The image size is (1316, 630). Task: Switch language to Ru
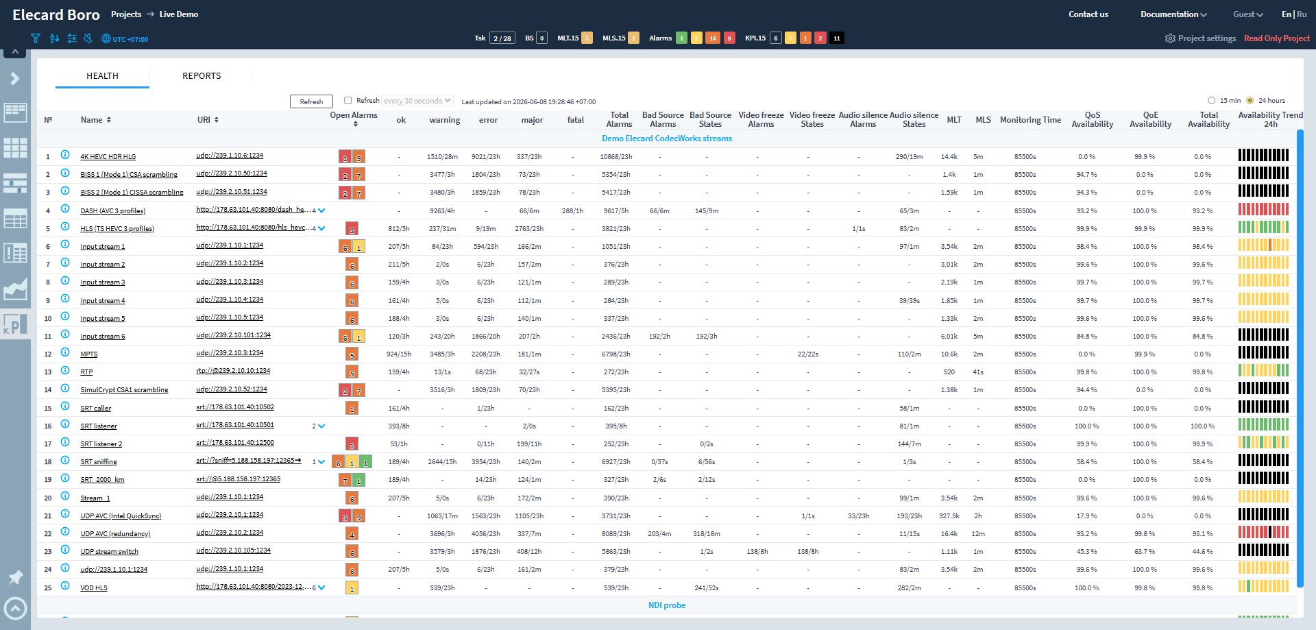coord(1302,14)
